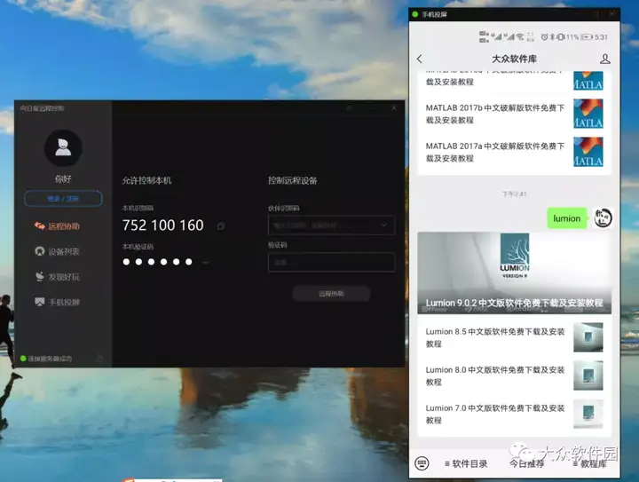The height and width of the screenshot is (482, 639).
Task: Click the 本机验证码 label
Action: 138,247
